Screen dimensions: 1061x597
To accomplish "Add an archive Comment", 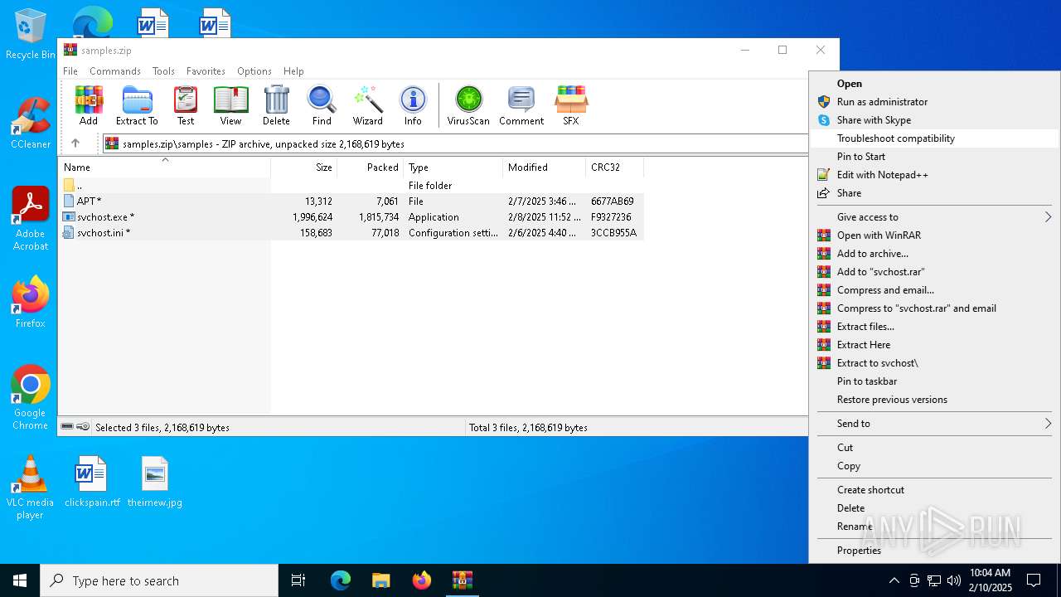I will [x=521, y=105].
